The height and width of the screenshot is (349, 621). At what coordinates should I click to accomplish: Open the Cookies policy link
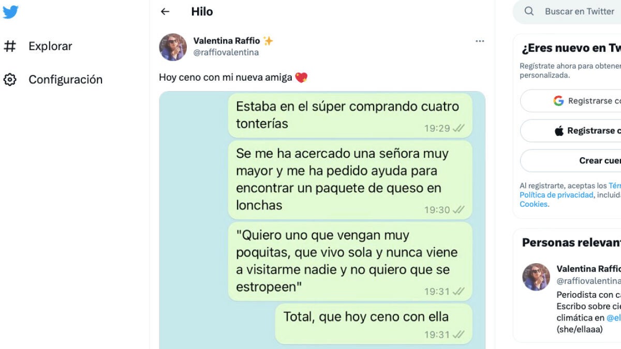(x=533, y=204)
